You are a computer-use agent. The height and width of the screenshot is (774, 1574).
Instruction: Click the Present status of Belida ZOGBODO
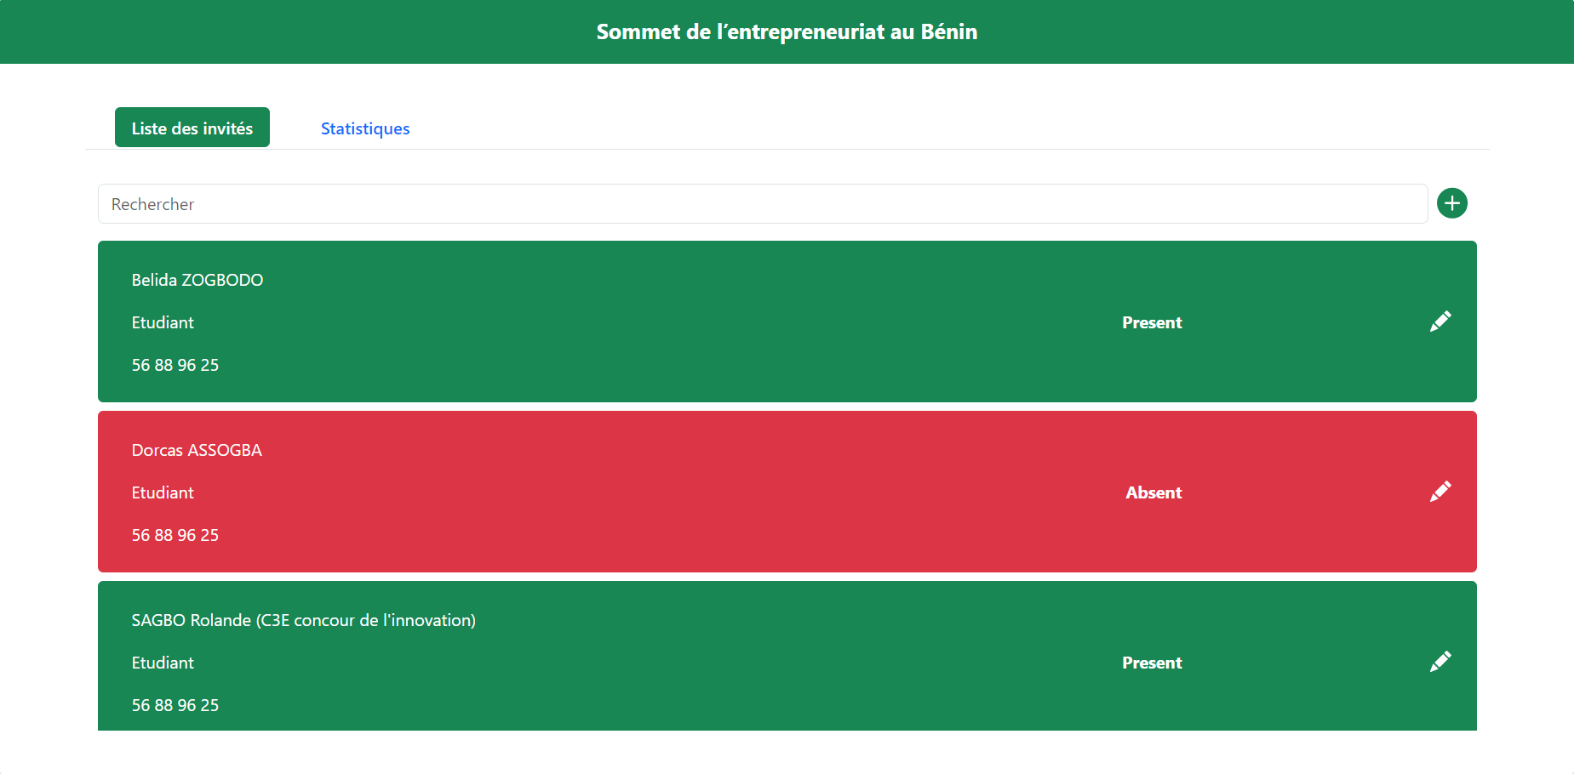[x=1152, y=322]
